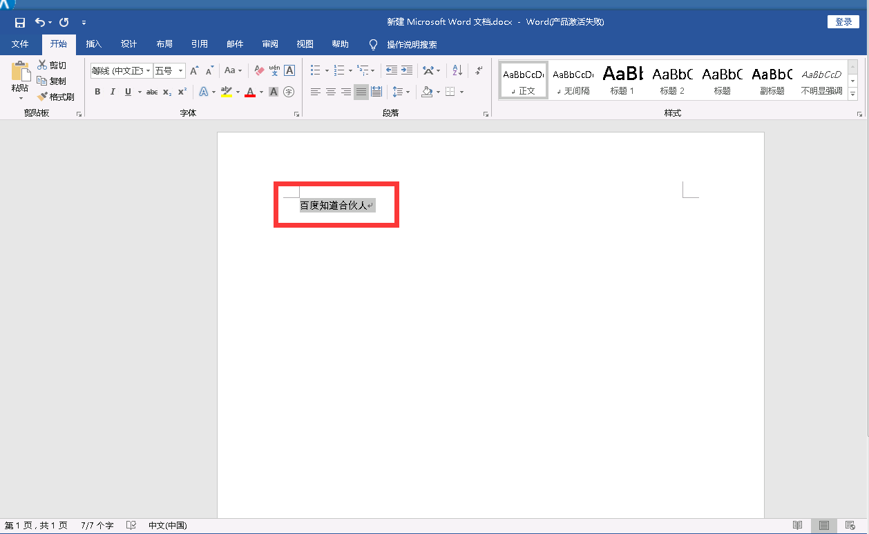
Task: Click the 登录 sign-in button
Action: (x=843, y=22)
